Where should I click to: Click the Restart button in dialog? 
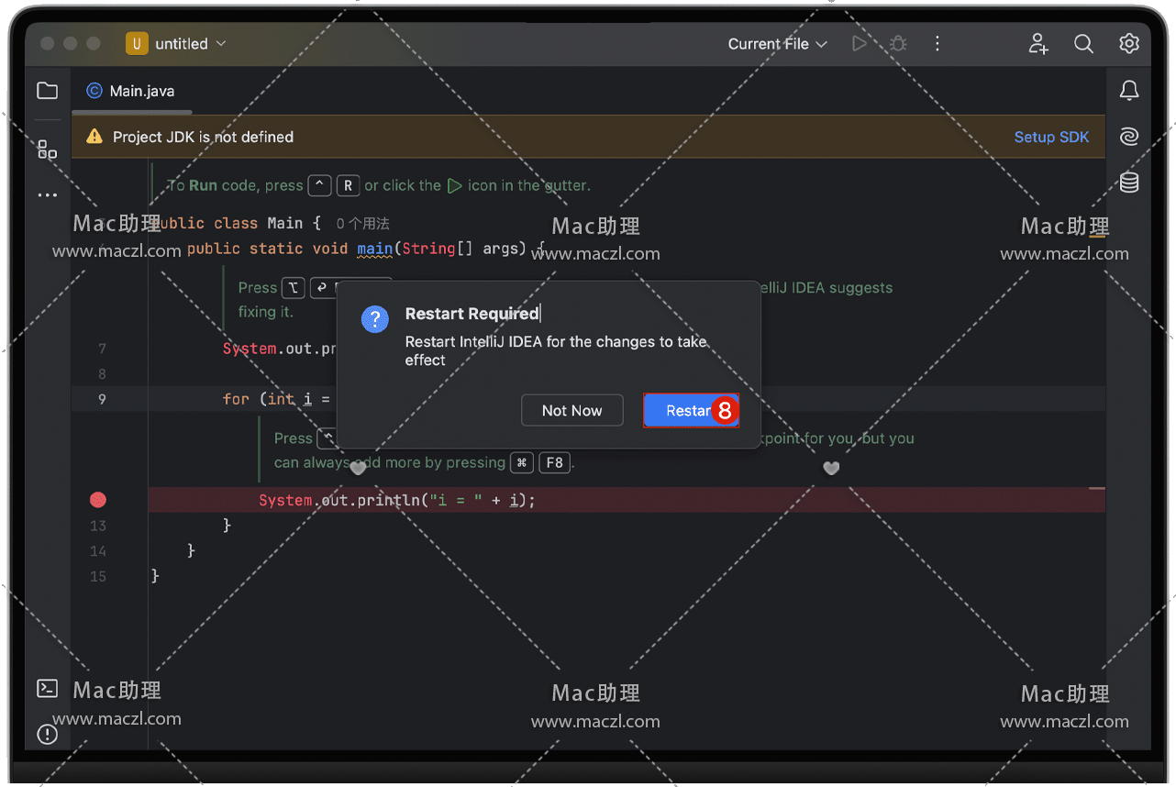[x=690, y=411]
